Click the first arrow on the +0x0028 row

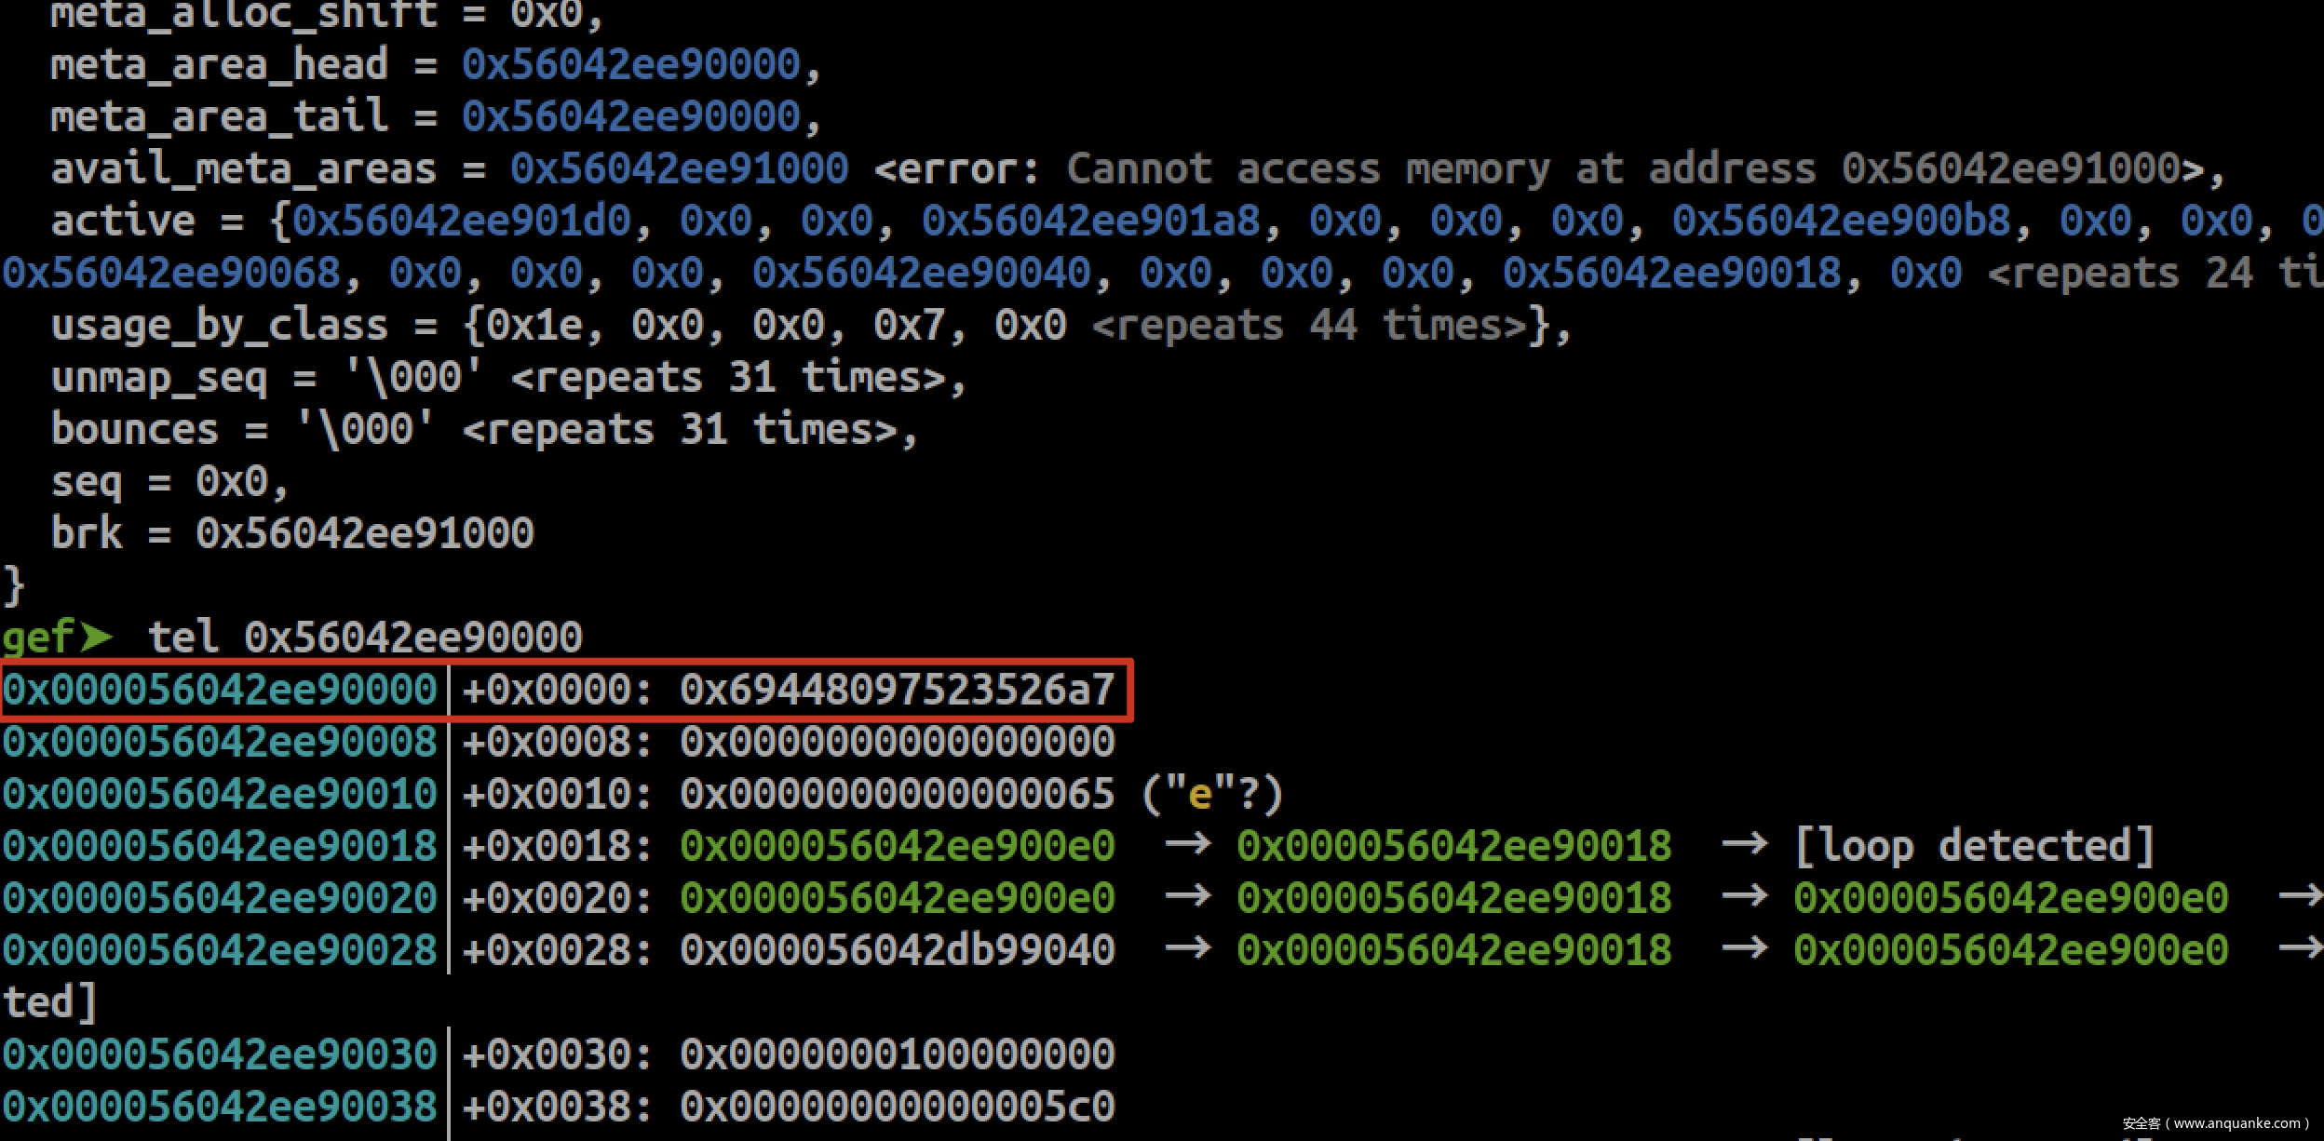(x=1188, y=949)
